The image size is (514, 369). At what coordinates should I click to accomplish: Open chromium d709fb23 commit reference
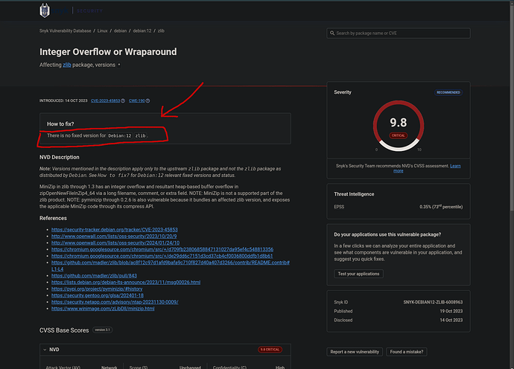pos(162,249)
